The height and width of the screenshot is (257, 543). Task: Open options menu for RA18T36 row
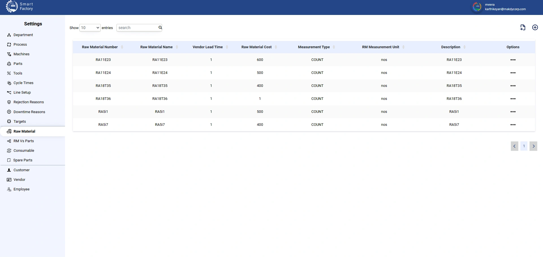point(513,99)
